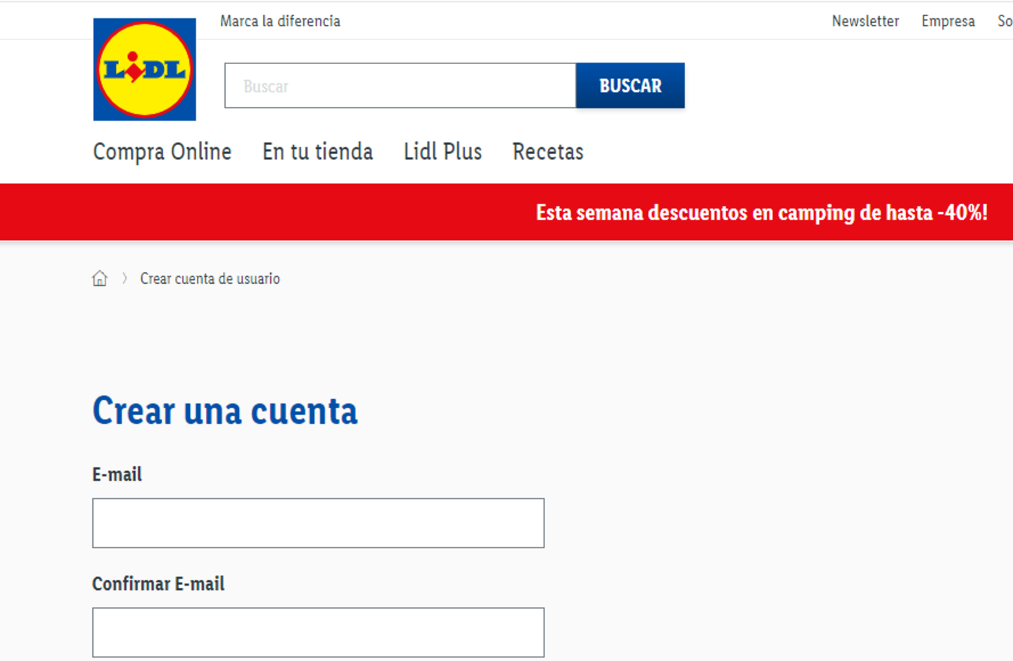Click the Confirmar E-mail field label
Viewport: 1013px width, 661px height.
tap(158, 584)
